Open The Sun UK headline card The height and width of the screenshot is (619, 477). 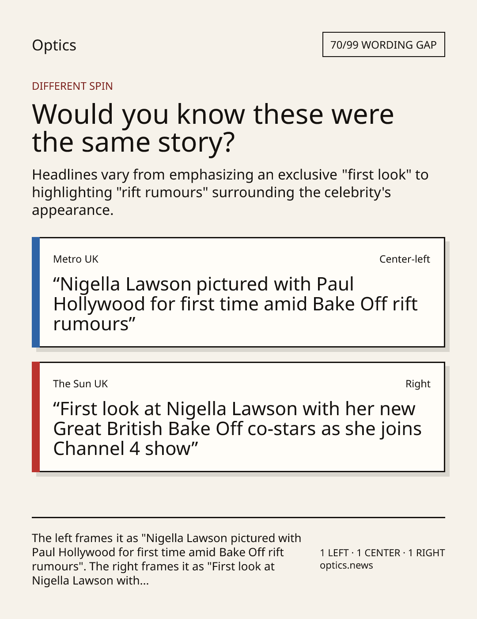(238, 417)
